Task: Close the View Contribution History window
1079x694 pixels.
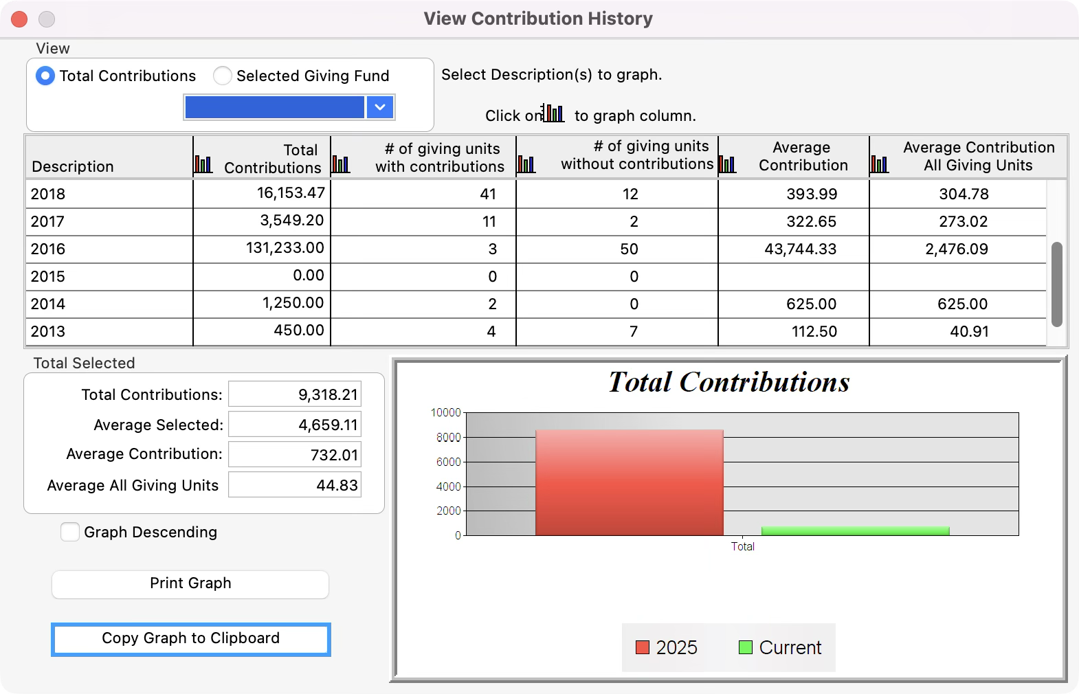Action: pyautogui.click(x=19, y=19)
